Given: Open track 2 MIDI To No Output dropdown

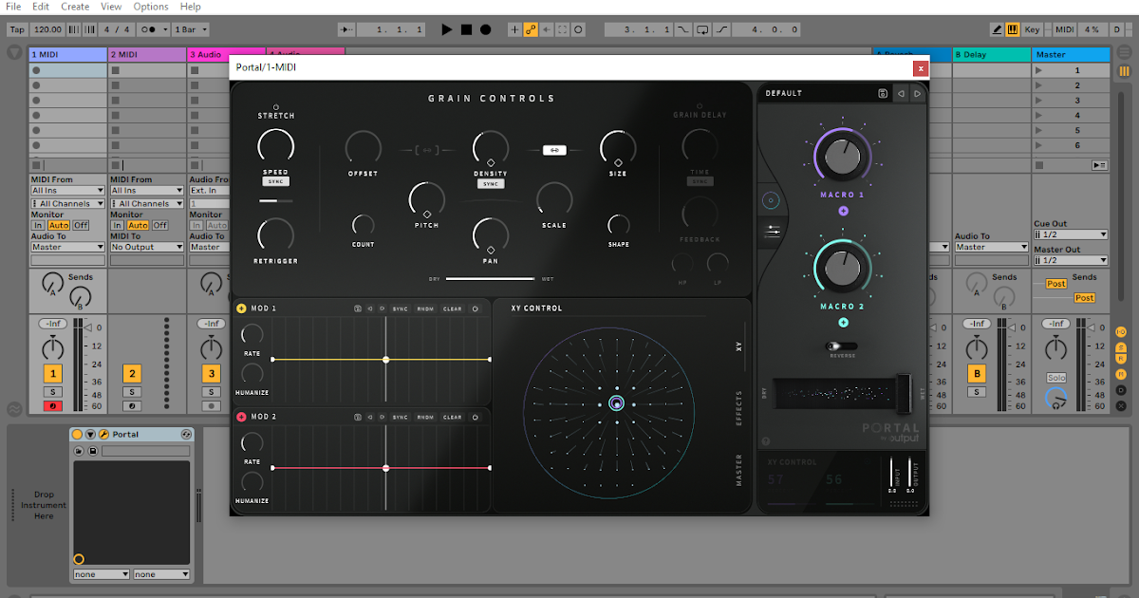Looking at the screenshot, I should [147, 247].
